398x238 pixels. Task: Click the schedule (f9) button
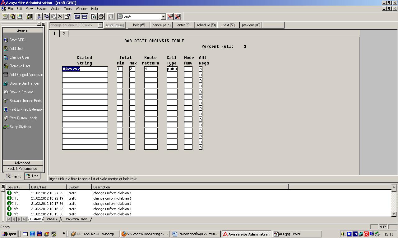pyautogui.click(x=206, y=25)
